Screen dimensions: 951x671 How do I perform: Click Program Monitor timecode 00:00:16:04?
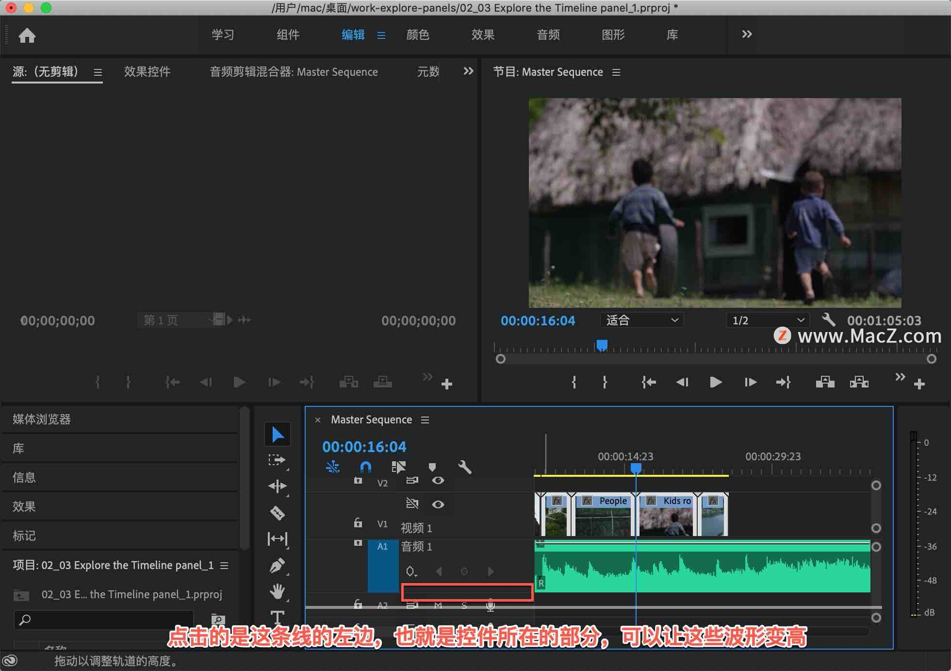coord(537,321)
